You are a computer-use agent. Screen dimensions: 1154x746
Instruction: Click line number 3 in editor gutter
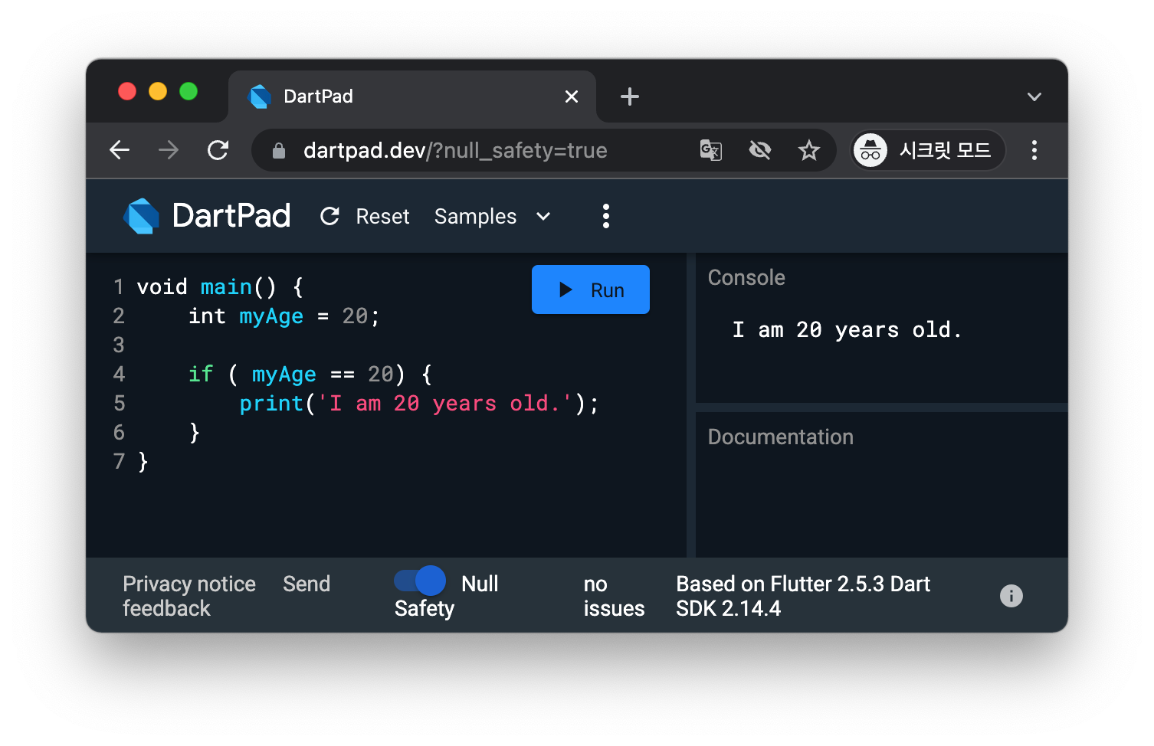point(119,345)
